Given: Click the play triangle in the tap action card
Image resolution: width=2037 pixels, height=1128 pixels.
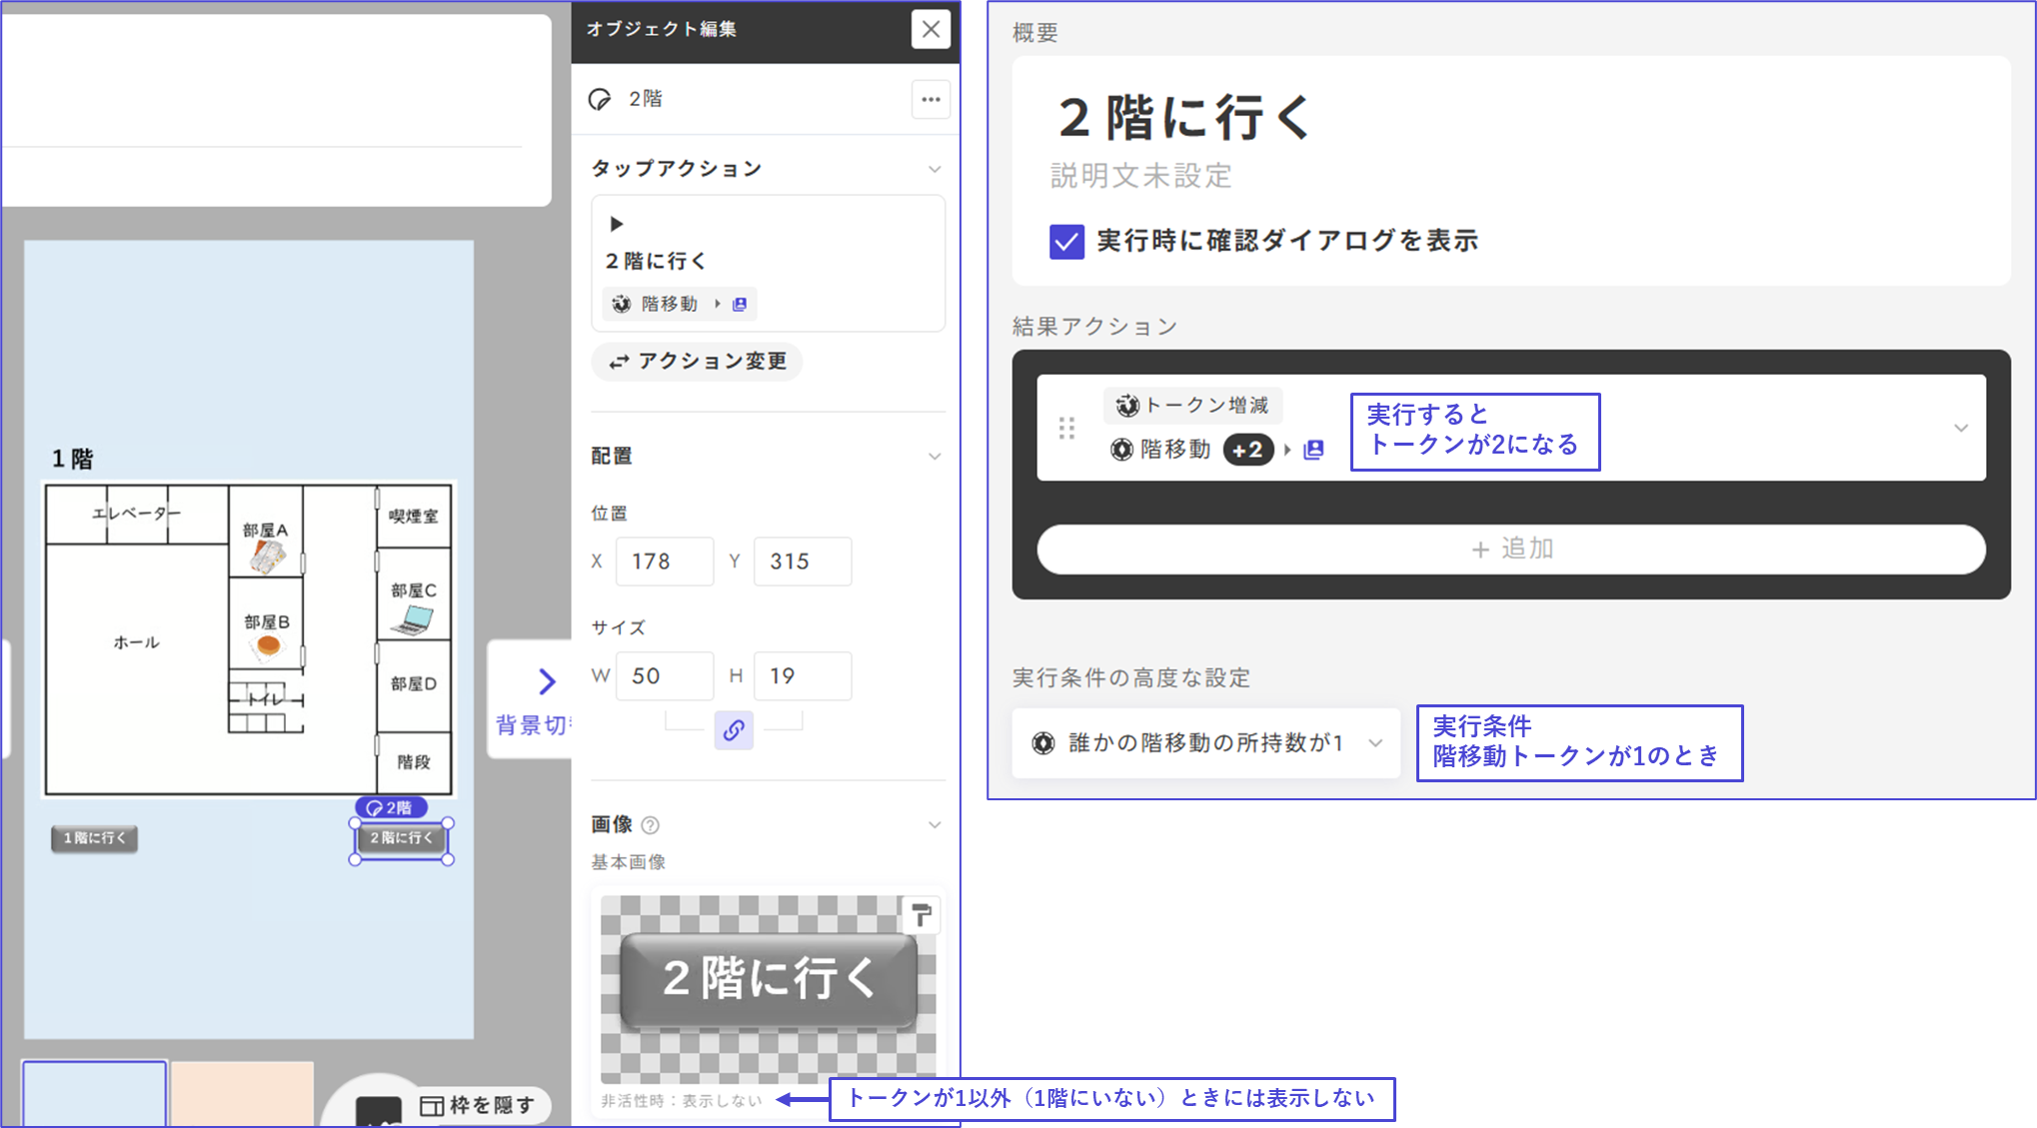Looking at the screenshot, I should click(617, 224).
